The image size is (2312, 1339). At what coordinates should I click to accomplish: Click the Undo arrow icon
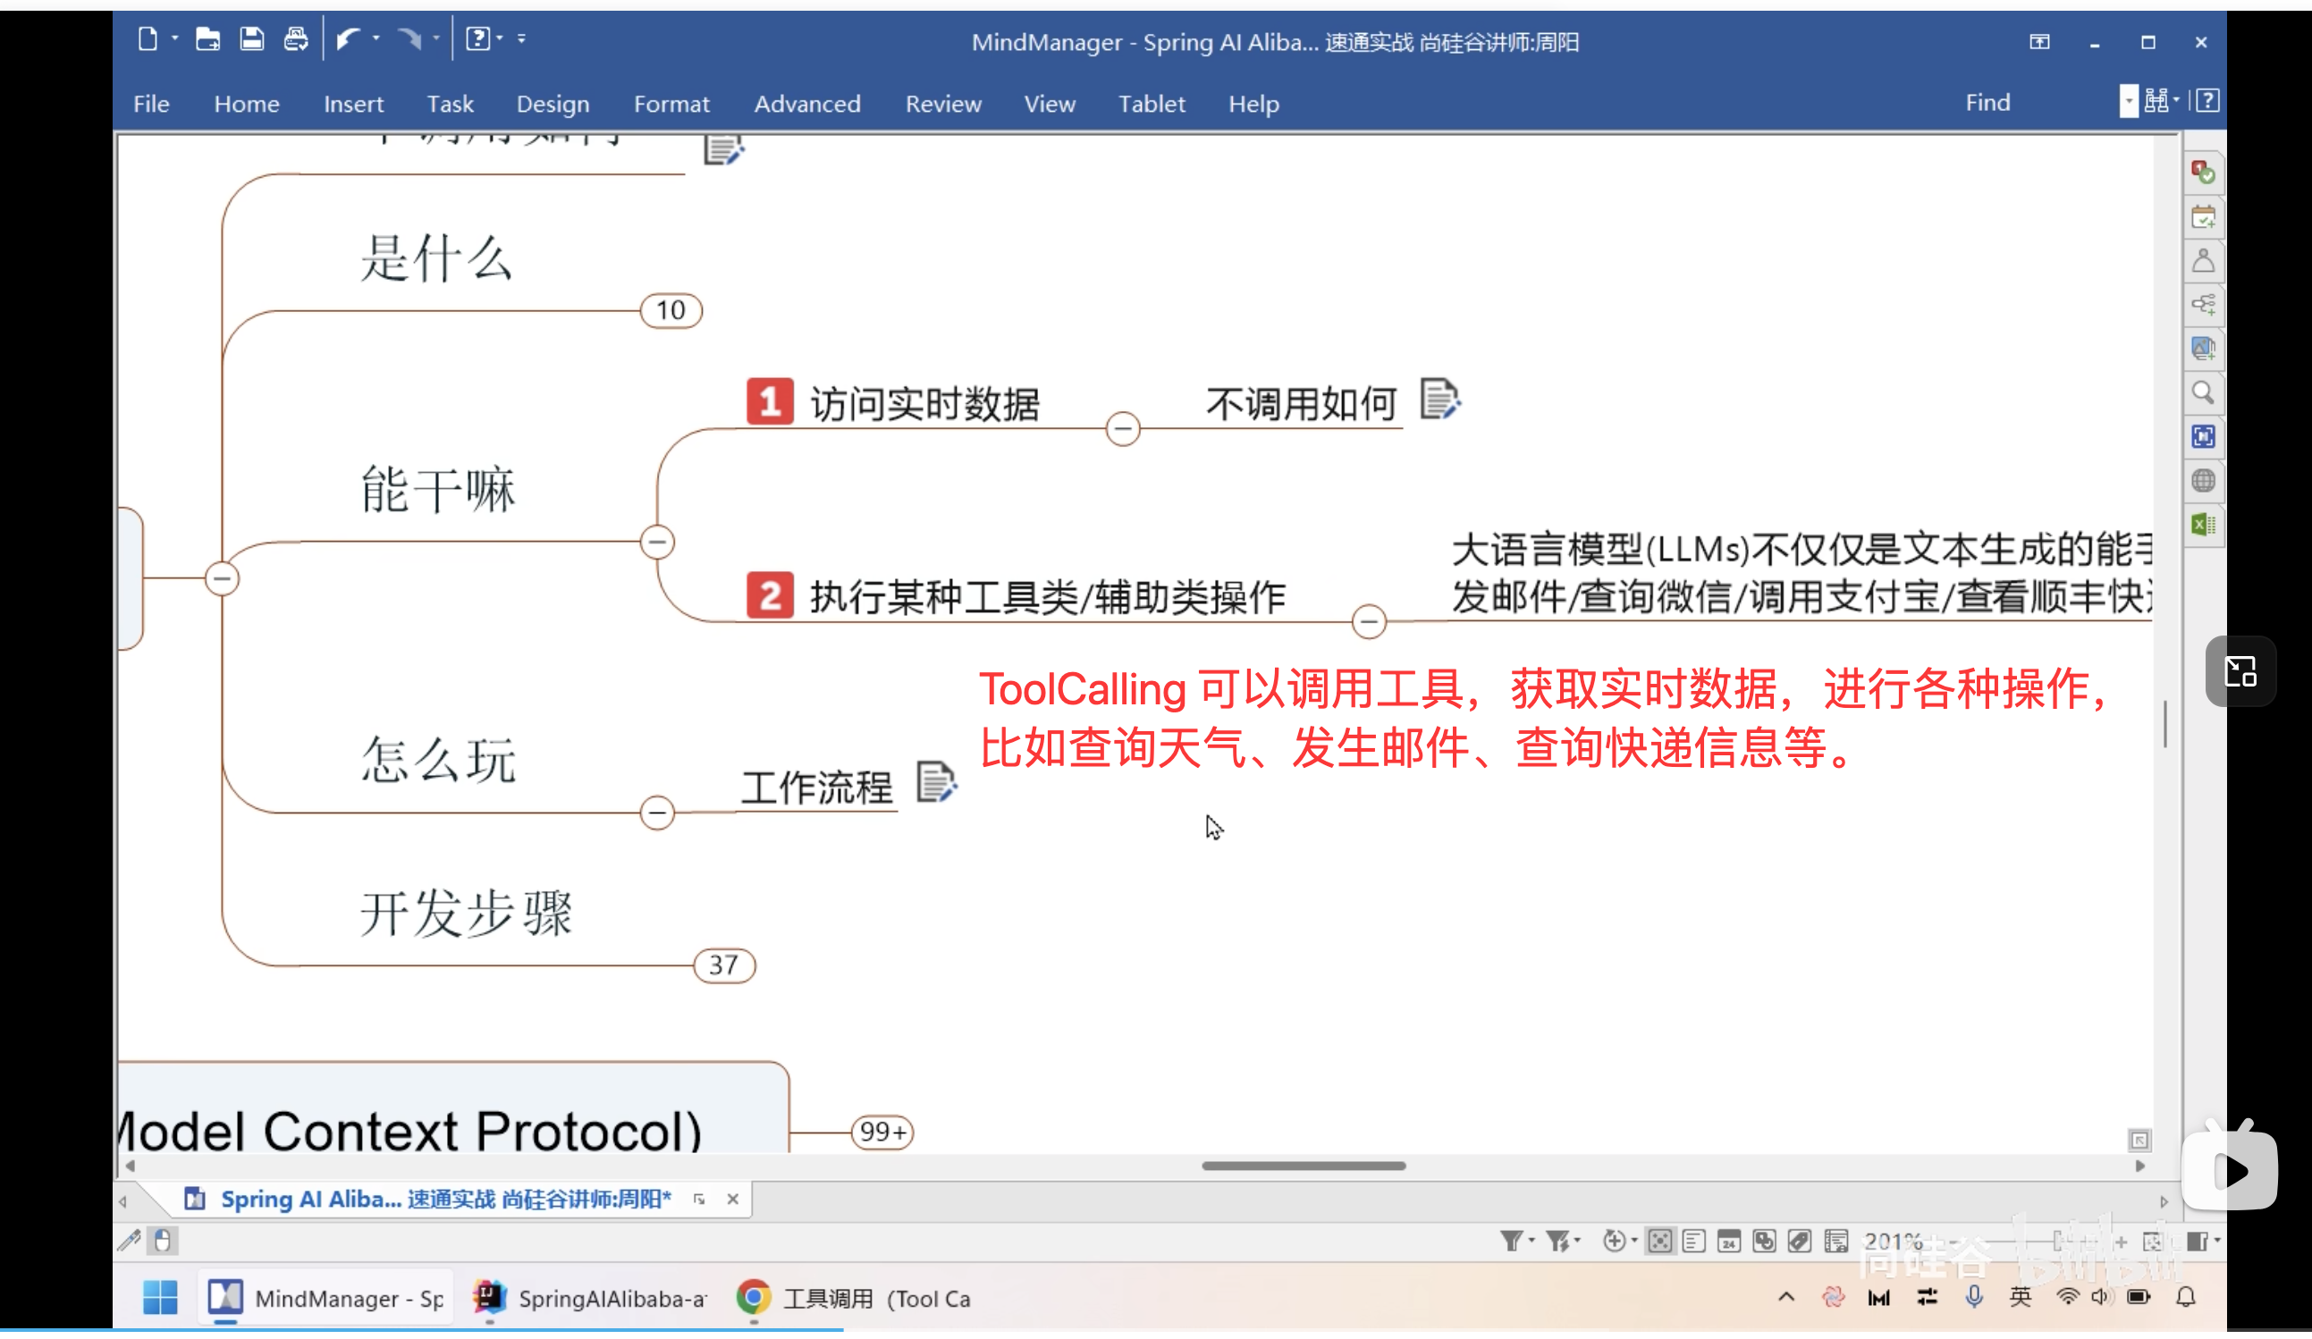tap(349, 38)
